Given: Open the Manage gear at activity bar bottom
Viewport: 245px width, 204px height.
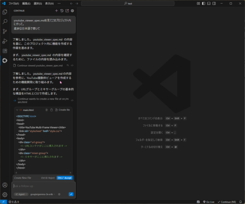Looking at the screenshot, I should coord(5,194).
